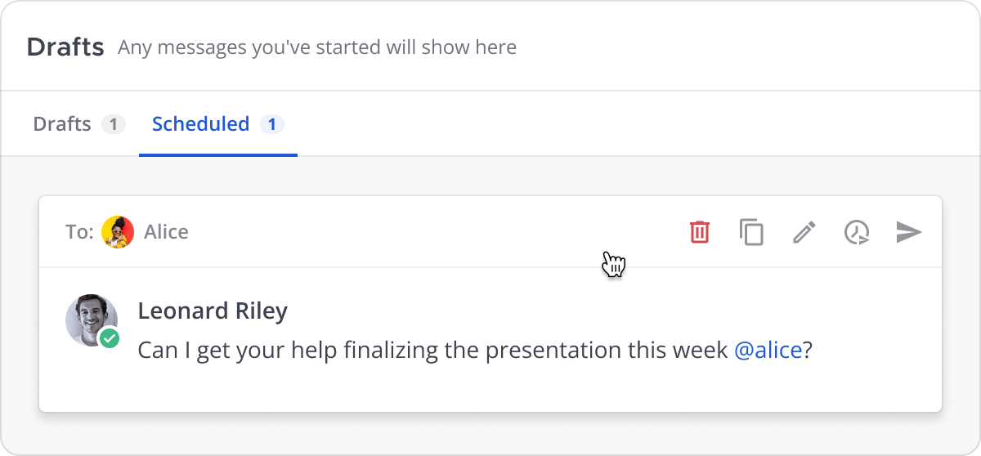Image resolution: width=981 pixels, height=456 pixels.
Task: Delete the scheduled message with the trash icon
Action: 700,232
